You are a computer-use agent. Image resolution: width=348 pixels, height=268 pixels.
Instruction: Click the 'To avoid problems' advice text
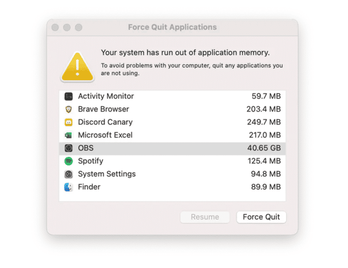click(192, 69)
